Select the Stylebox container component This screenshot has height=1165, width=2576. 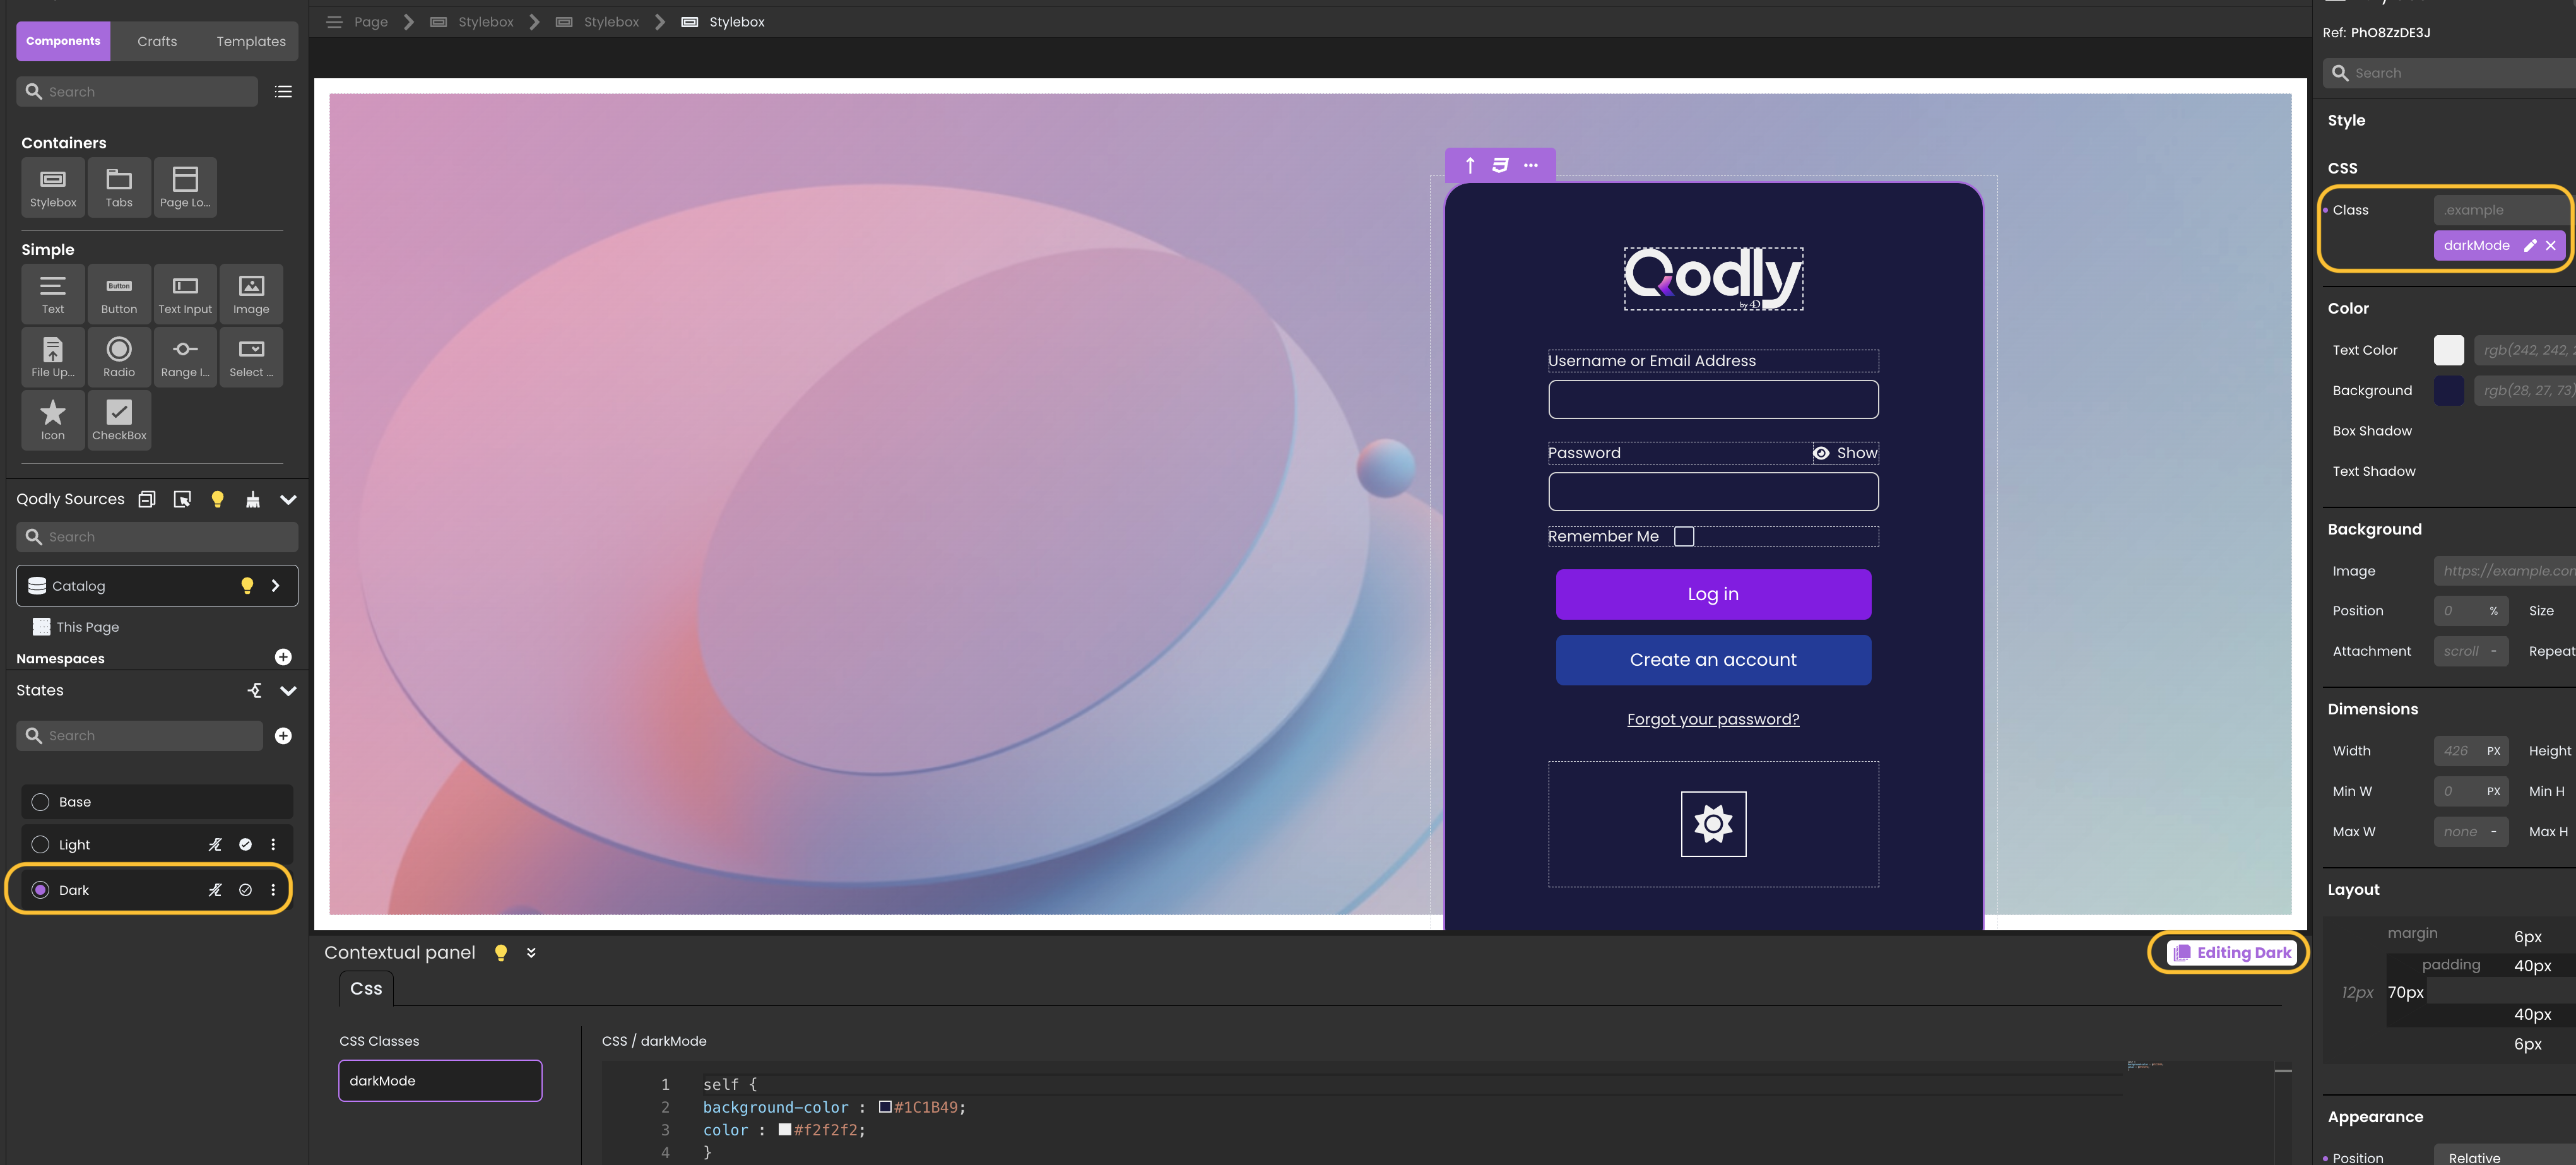[53, 186]
